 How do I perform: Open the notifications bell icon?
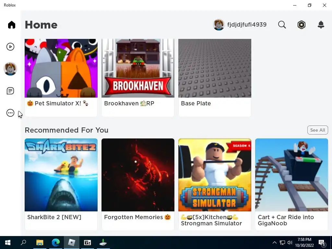[321, 25]
